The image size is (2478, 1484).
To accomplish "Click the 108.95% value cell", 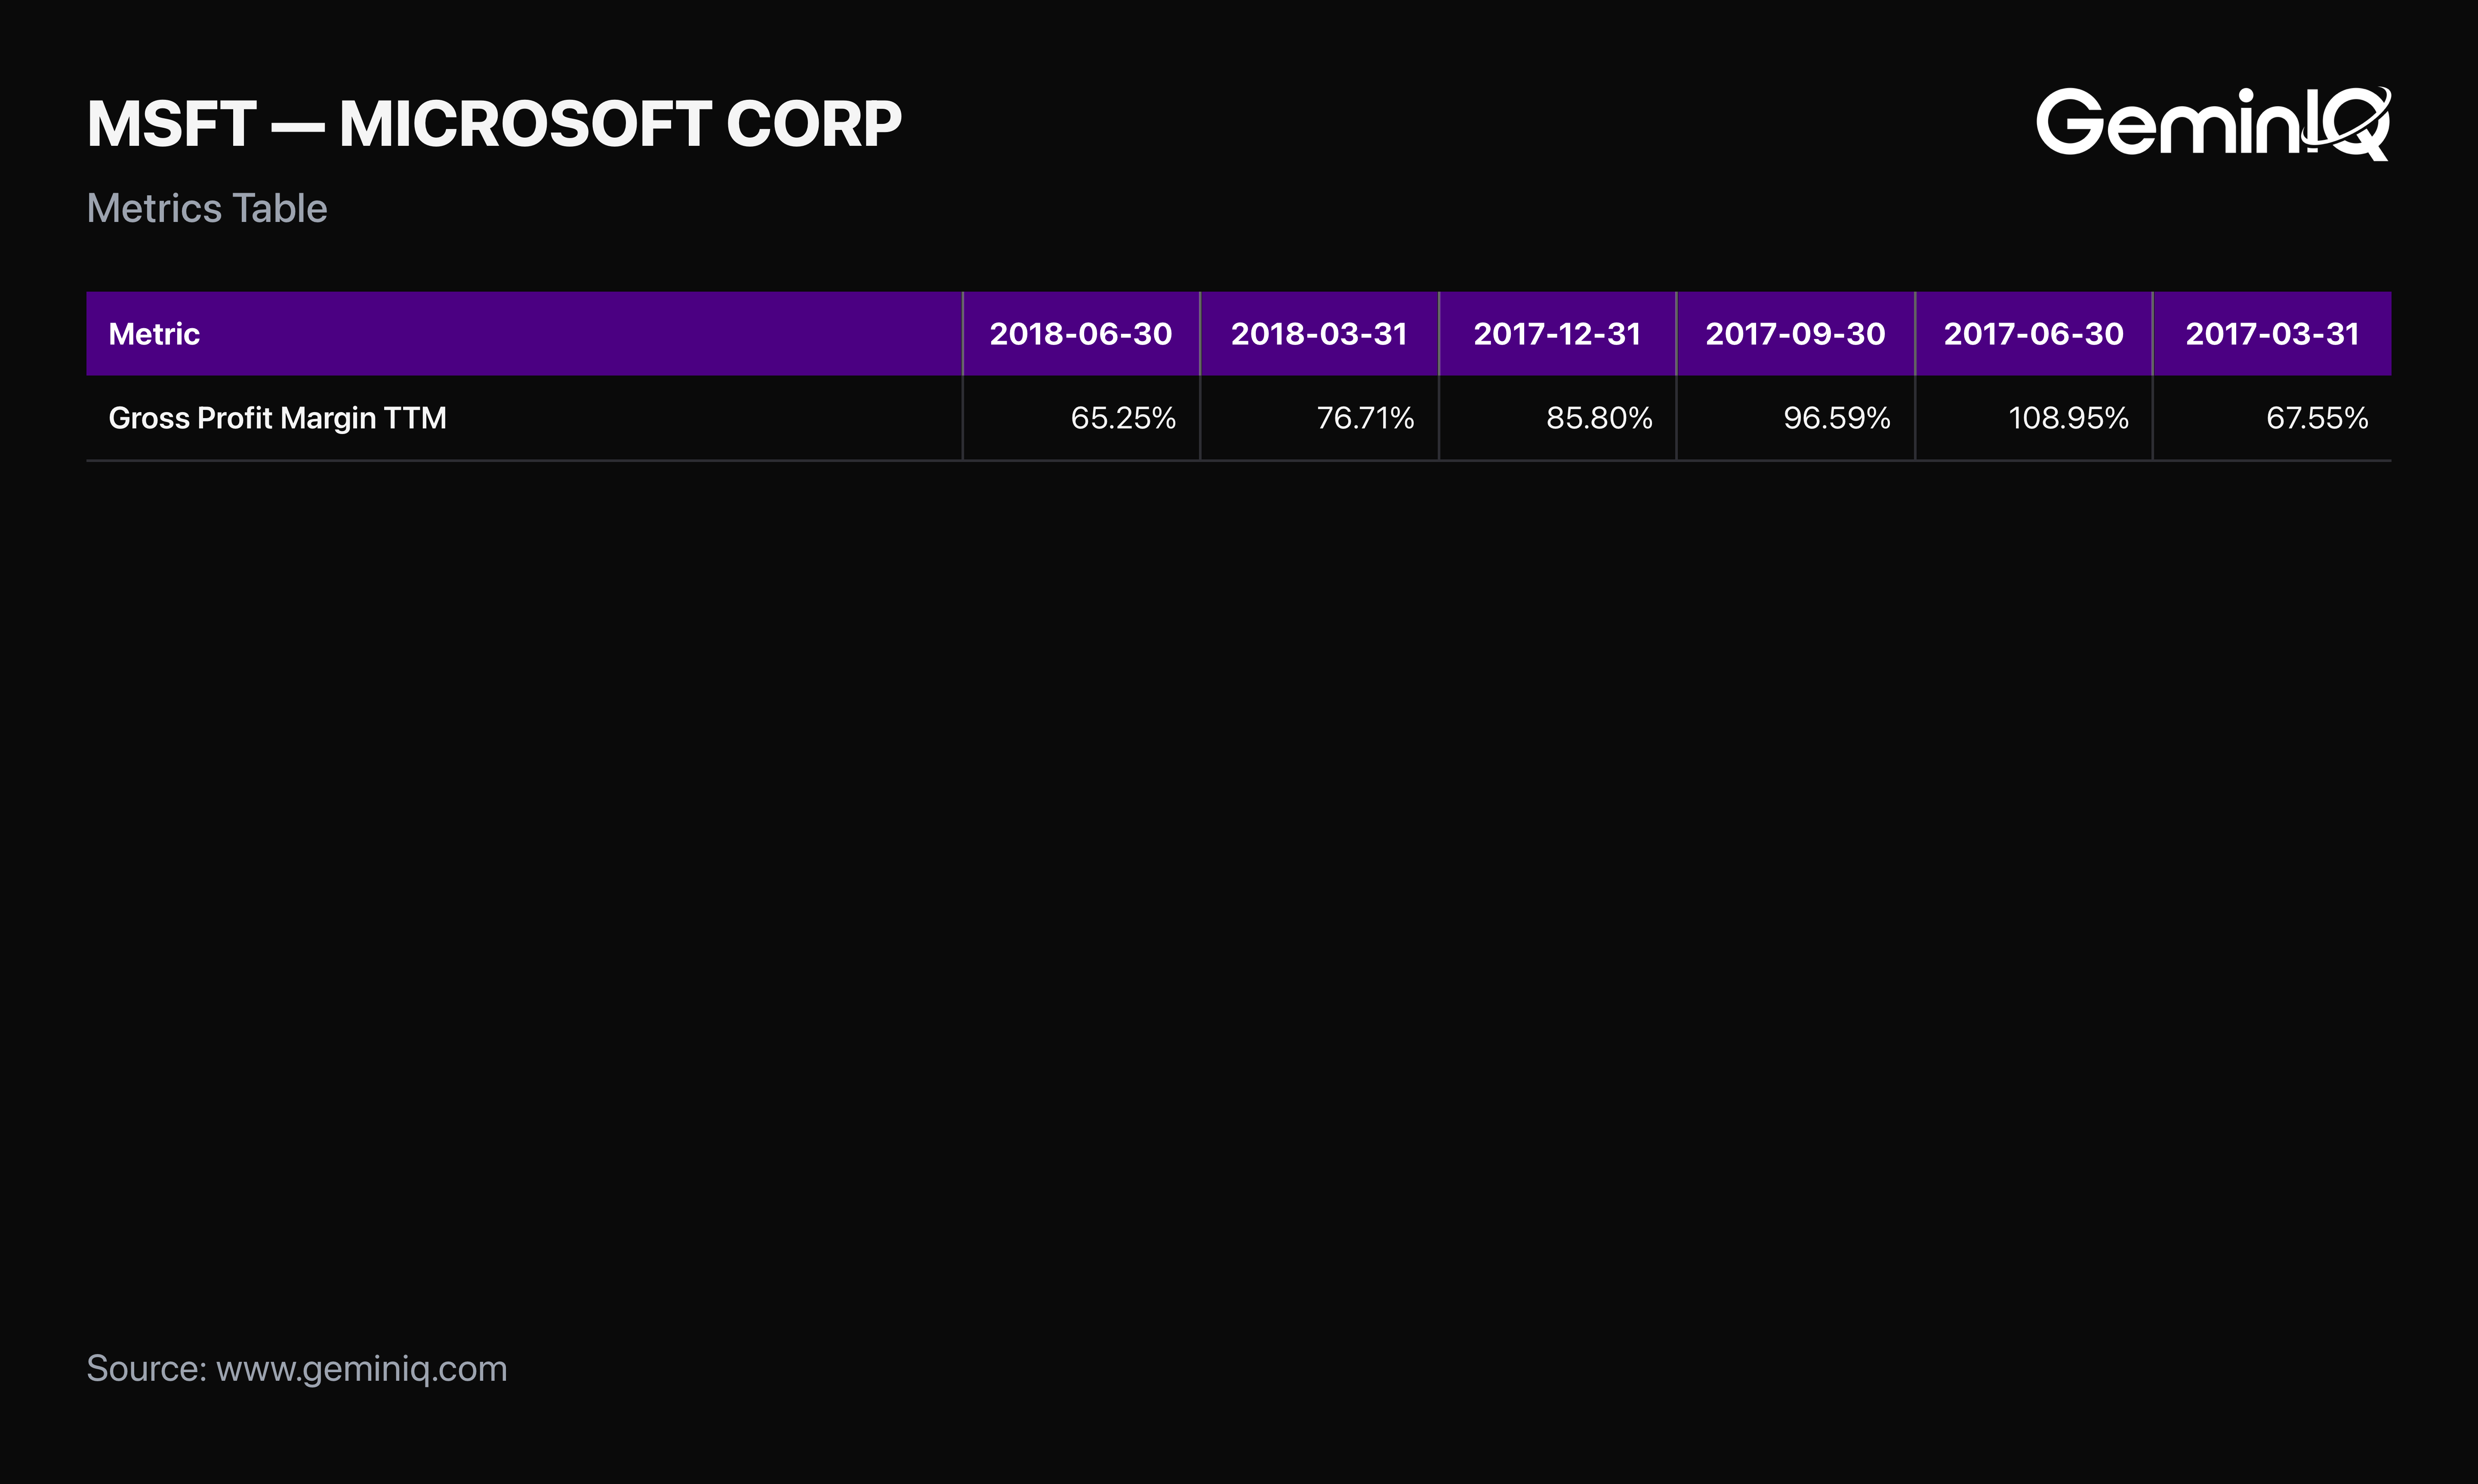I will (x=2033, y=418).
